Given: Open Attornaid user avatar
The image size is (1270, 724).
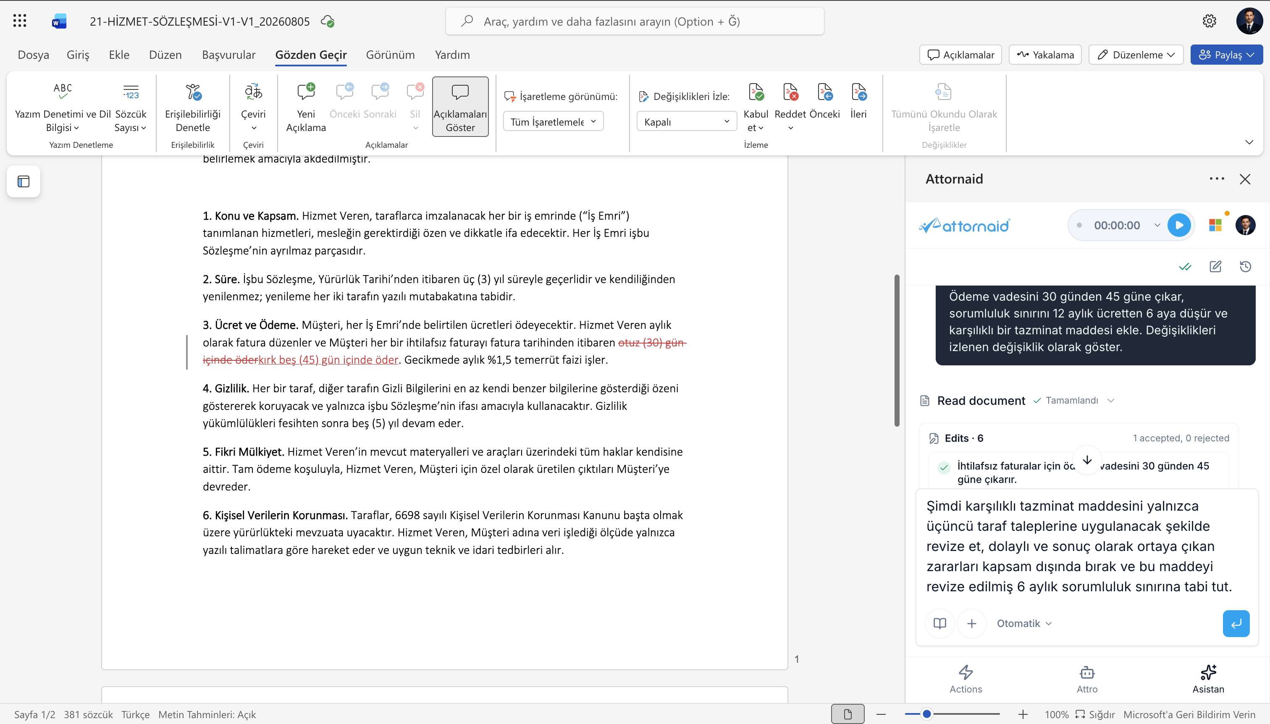Looking at the screenshot, I should 1245,225.
